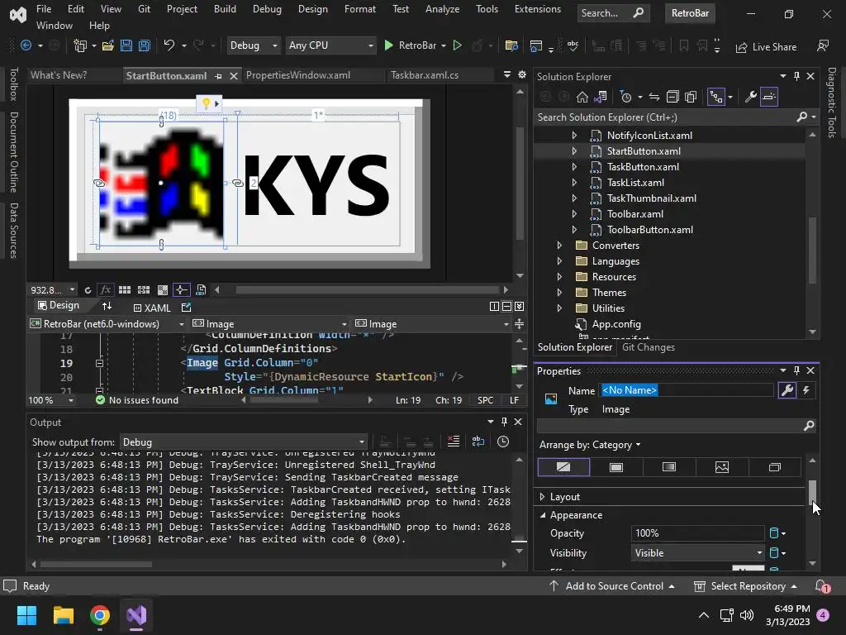Image resolution: width=846 pixels, height=635 pixels.
Task: Click the Pending Changes Filter clock icon
Action: pyautogui.click(x=626, y=98)
